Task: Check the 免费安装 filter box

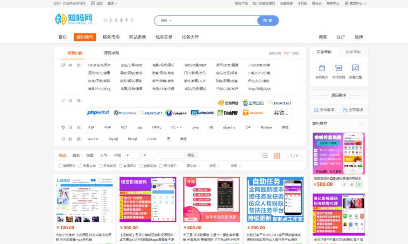Action: tap(80, 166)
